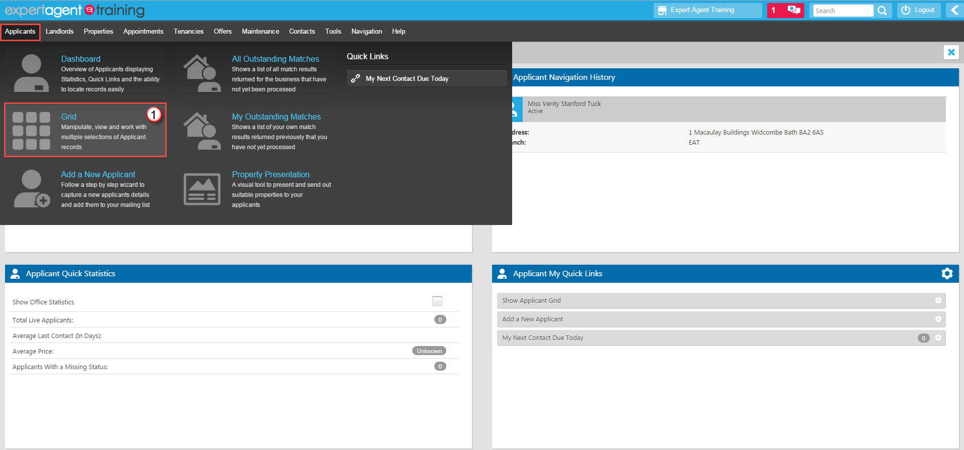
Task: Click the Add a New Applicant heading link
Action: click(x=98, y=174)
